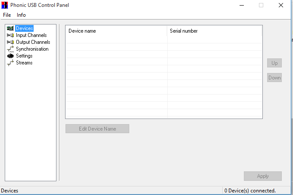The width and height of the screenshot is (293, 195).
Task: Click the Edit Device Name button
Action: [x=97, y=129]
